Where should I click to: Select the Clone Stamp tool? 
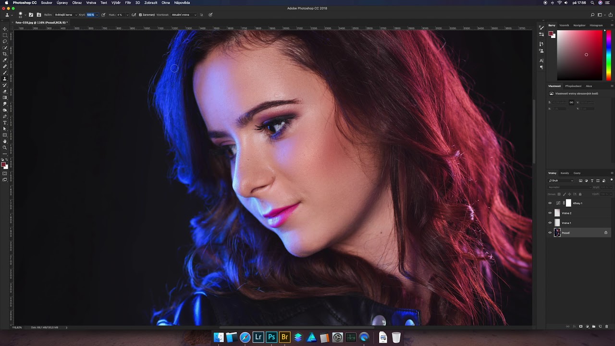click(5, 79)
